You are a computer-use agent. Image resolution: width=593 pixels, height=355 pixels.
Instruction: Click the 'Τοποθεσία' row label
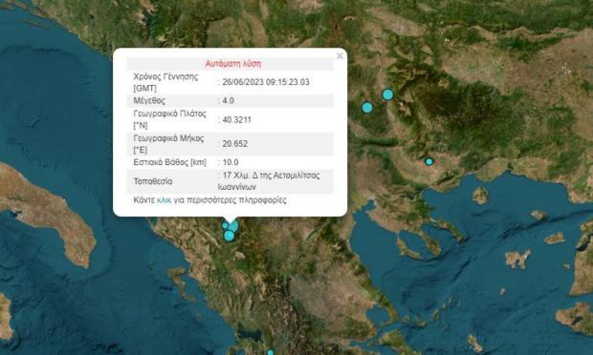(x=153, y=181)
